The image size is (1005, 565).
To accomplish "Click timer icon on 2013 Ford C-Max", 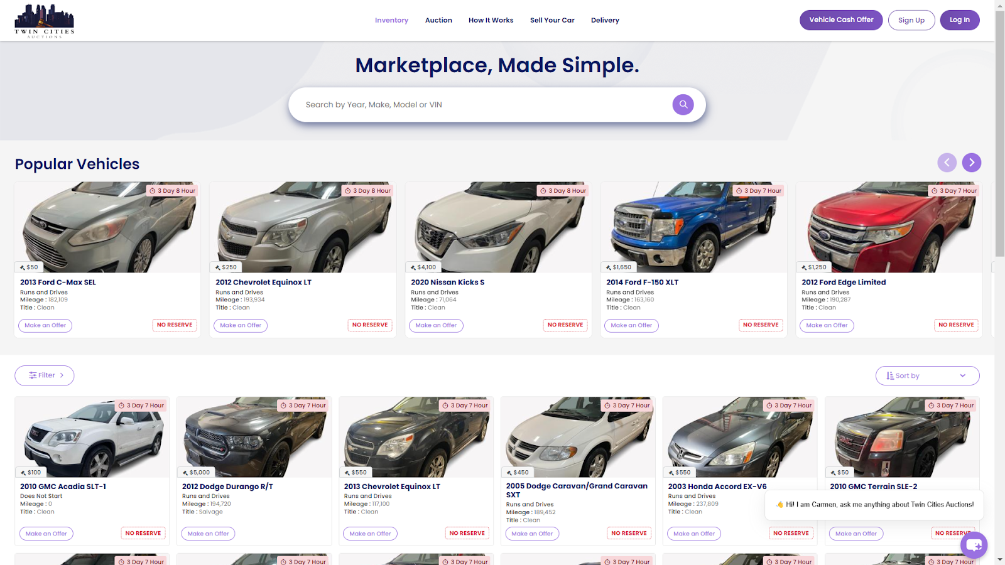I will pyautogui.click(x=153, y=191).
